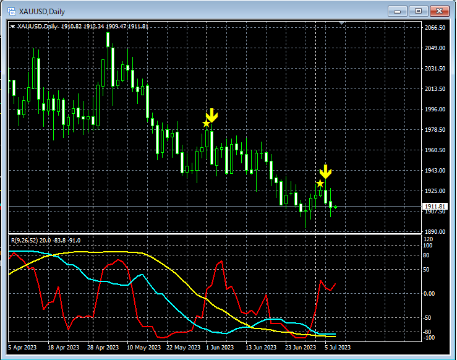Click the yellow down arrow near 5 Jul 2023

(325, 172)
